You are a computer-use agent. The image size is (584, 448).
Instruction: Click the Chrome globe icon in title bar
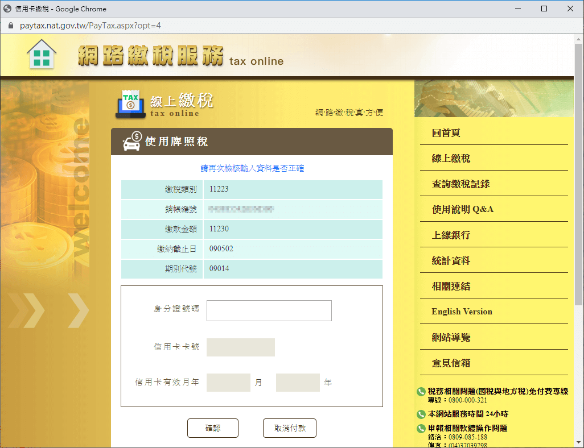7,9
